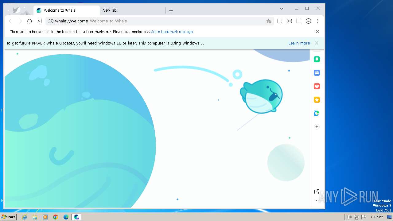This screenshot has width=393, height=221.
Task: Click the 6:07 PM system clock
Action: 377,217
